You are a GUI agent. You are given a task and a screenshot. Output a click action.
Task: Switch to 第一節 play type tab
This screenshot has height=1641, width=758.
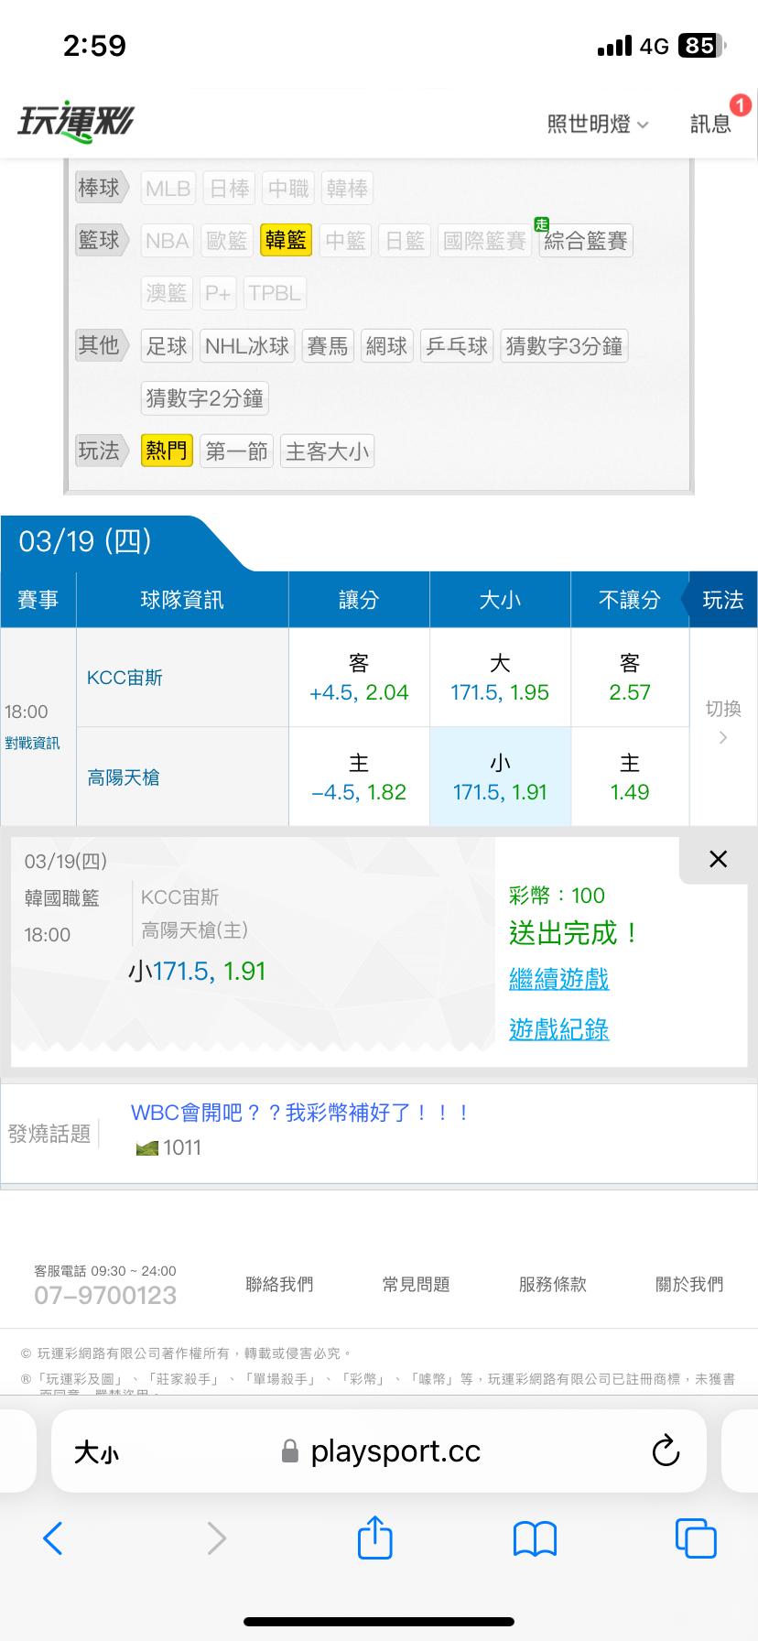236,451
